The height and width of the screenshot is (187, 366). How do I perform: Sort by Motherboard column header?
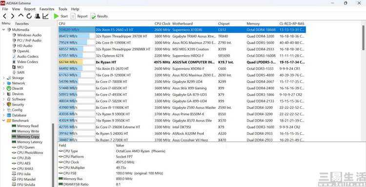tap(194, 23)
